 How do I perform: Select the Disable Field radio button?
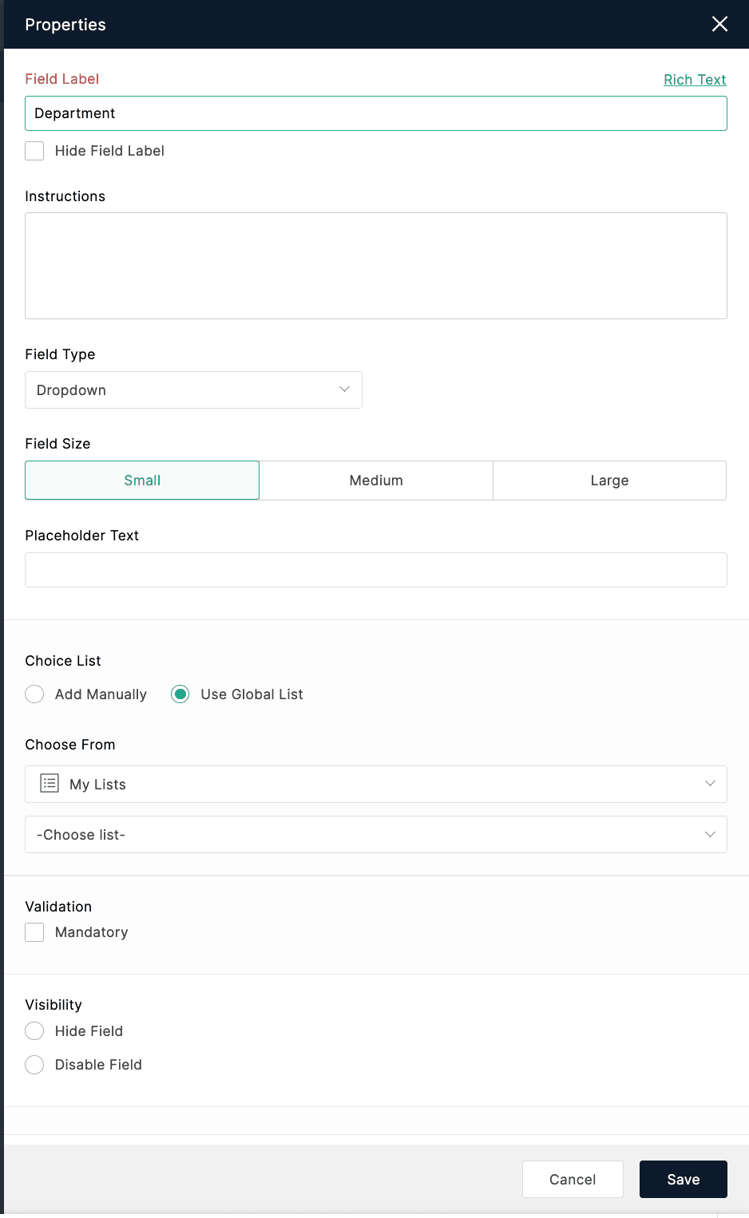click(x=34, y=1065)
